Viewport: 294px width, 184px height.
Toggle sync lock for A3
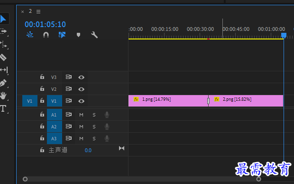point(68,138)
